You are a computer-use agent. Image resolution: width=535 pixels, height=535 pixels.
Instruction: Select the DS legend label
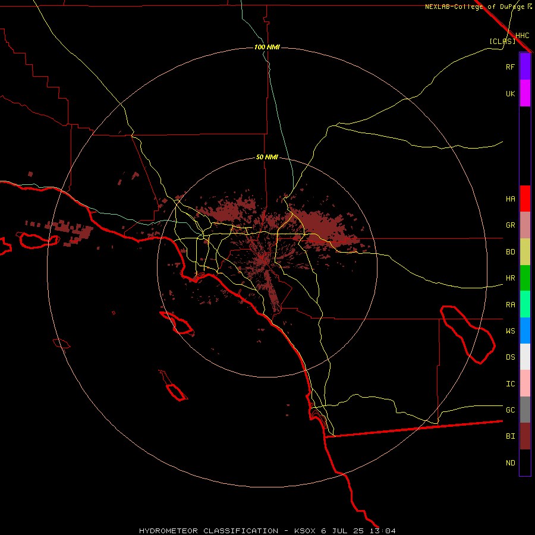point(510,357)
